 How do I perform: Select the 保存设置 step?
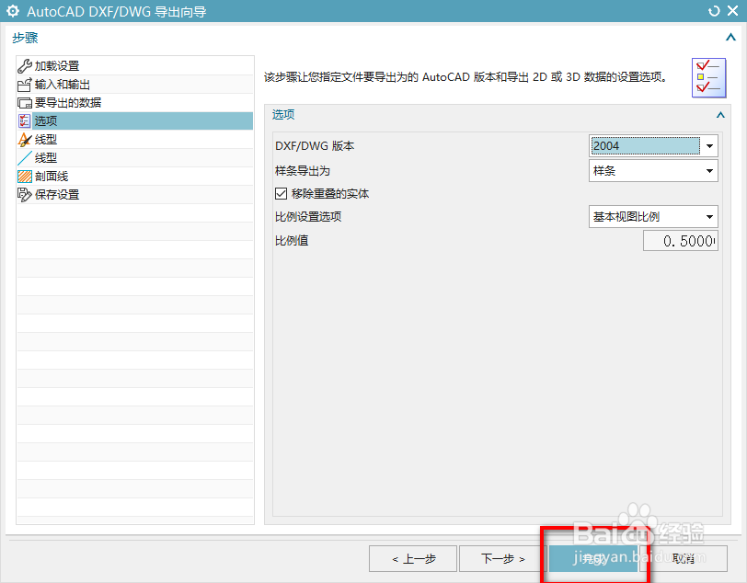135,194
